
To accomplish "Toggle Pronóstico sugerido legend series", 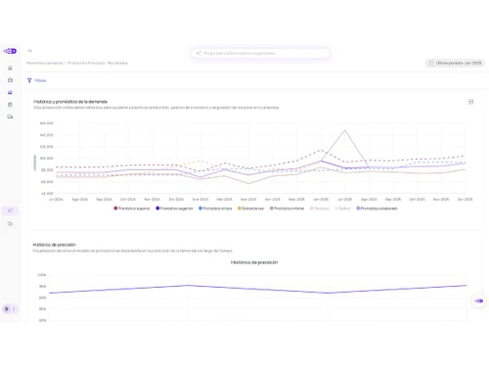I will [x=174, y=208].
